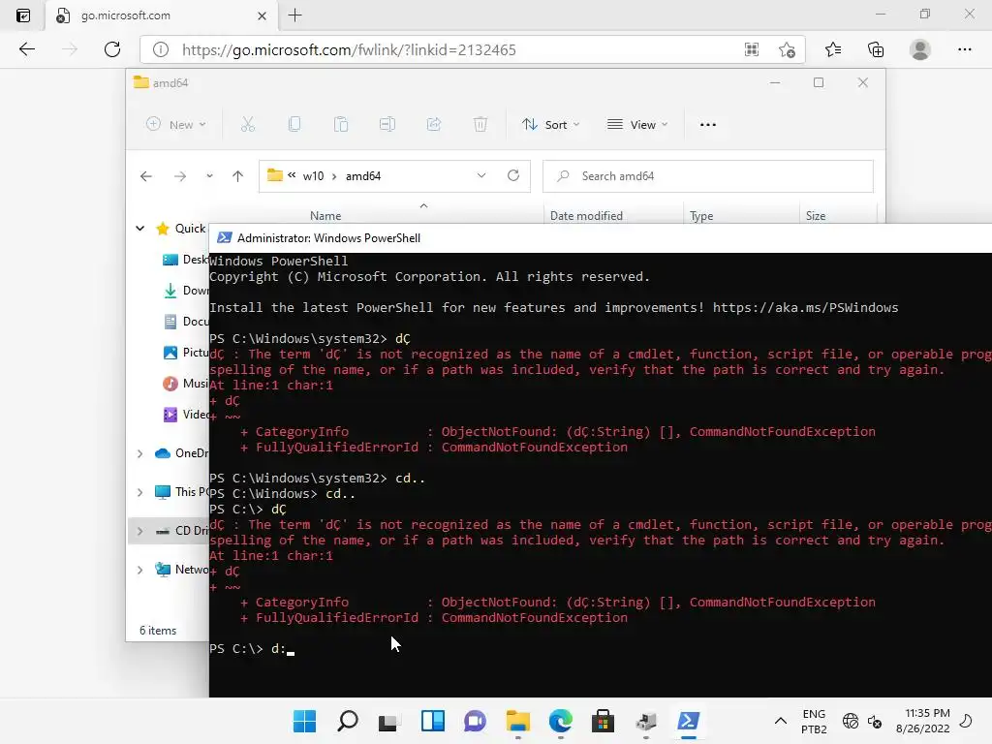Go back in the Edge browser
The width and height of the screenshot is (992, 744).
point(26,49)
